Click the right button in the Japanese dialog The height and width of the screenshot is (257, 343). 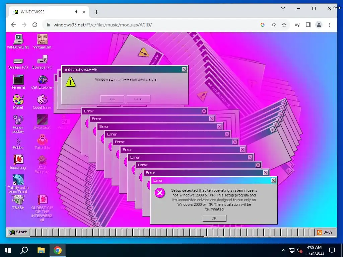(x=138, y=99)
